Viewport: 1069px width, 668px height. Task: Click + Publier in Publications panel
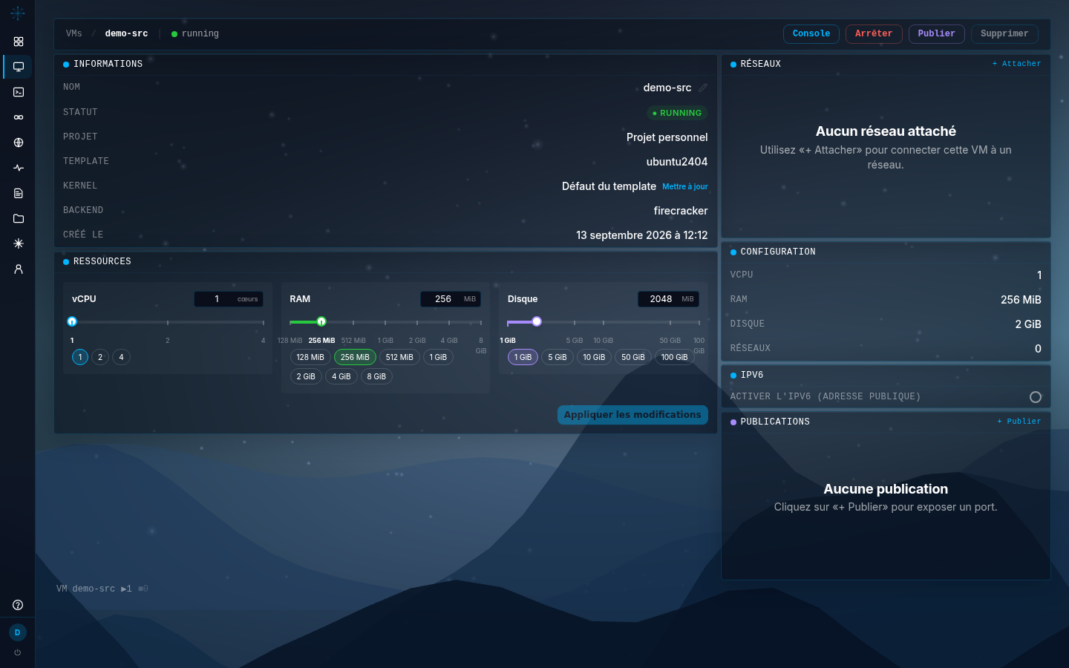click(x=1019, y=422)
